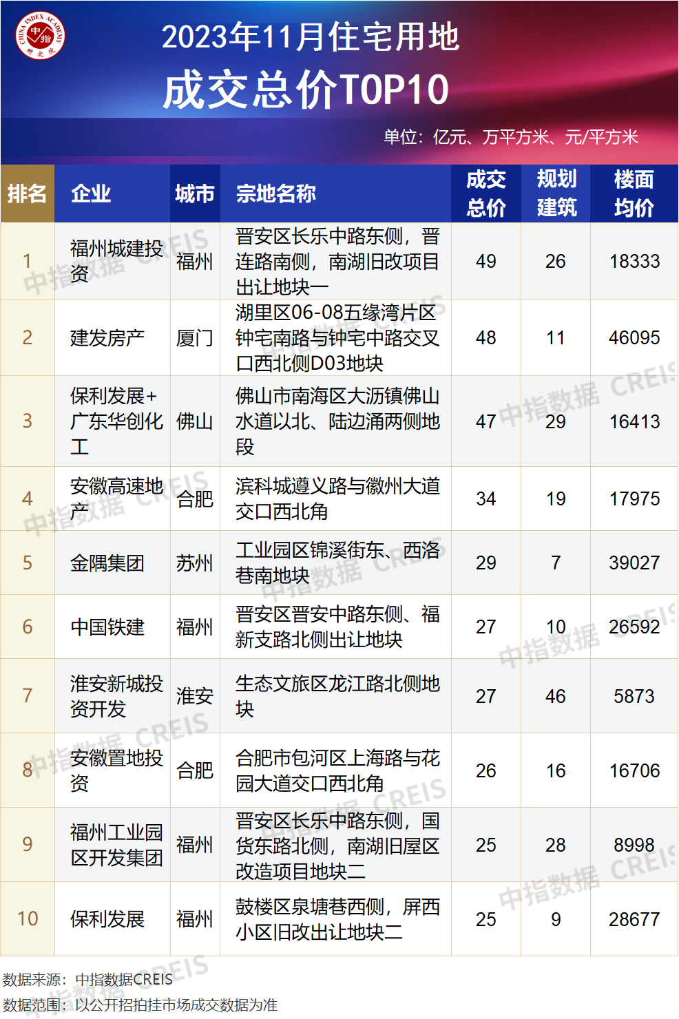Click the land name starting "工业园区锦溪街东"
The image size is (679, 1019).
(x=337, y=563)
